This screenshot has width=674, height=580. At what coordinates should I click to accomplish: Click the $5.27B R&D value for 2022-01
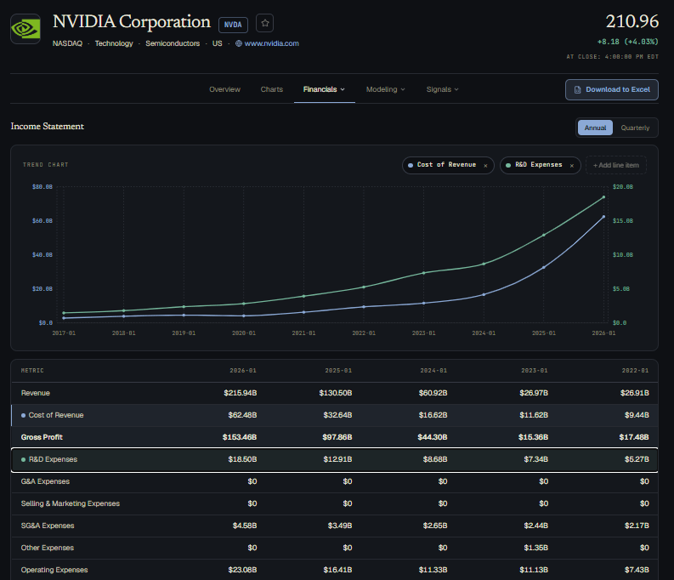coord(637,459)
